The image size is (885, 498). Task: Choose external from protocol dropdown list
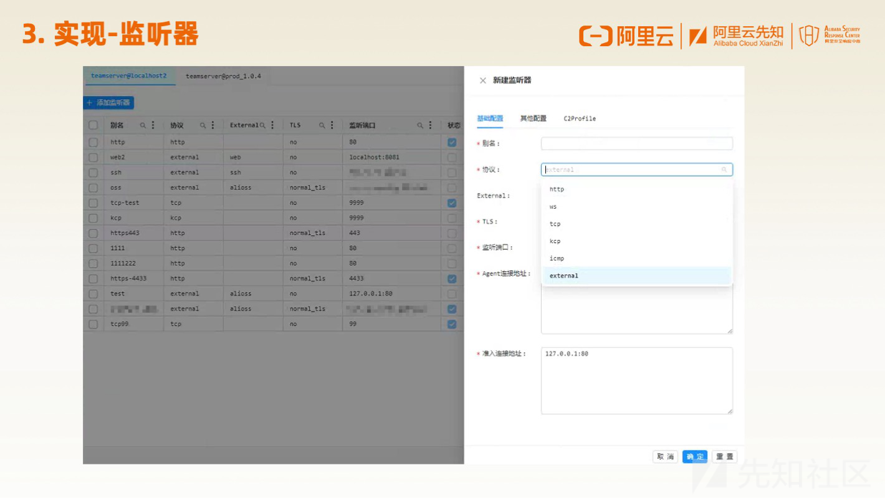click(x=636, y=275)
